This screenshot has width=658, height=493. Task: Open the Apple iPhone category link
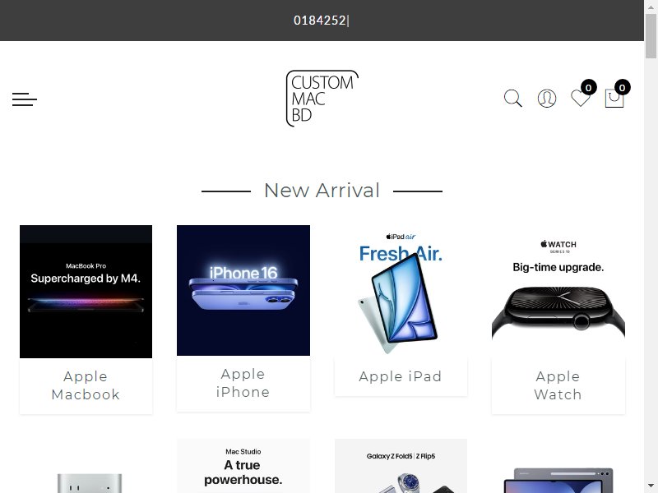(243, 383)
